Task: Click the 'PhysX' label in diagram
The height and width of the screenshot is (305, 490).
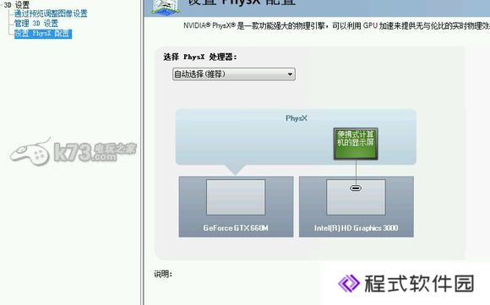Action: coord(297,118)
